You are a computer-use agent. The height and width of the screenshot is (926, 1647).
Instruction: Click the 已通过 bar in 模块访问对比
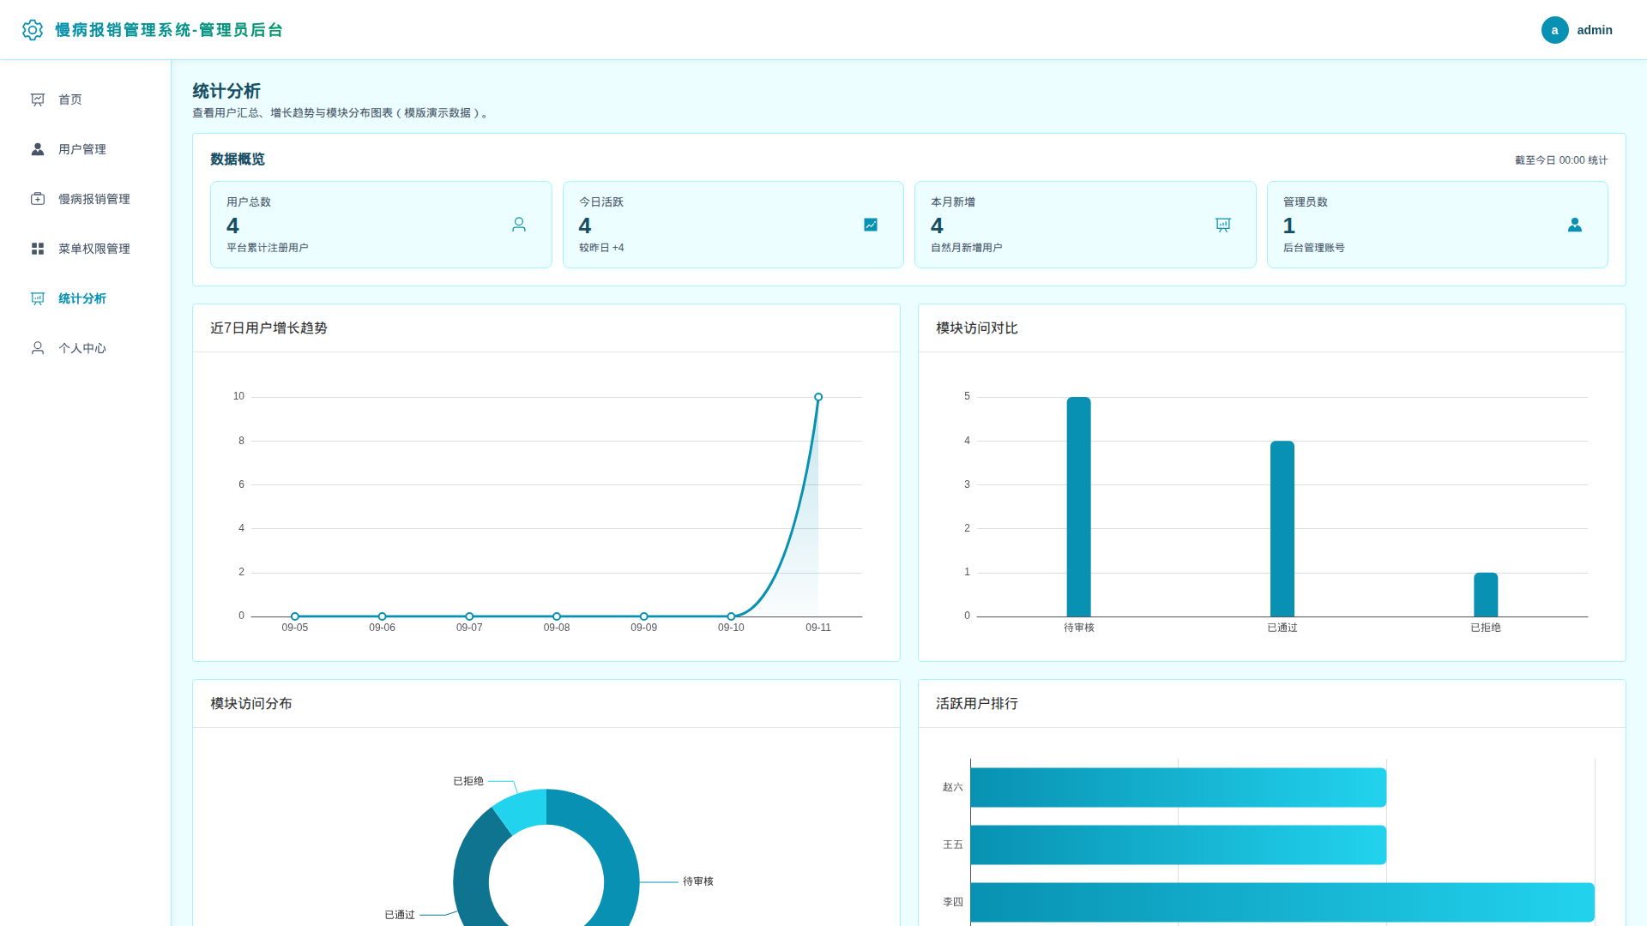1282,529
